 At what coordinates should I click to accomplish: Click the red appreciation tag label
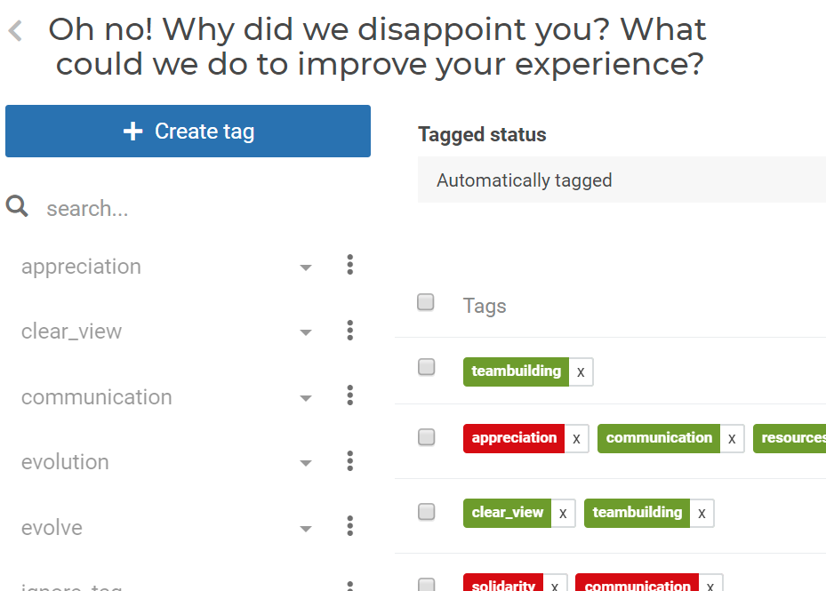tap(514, 438)
